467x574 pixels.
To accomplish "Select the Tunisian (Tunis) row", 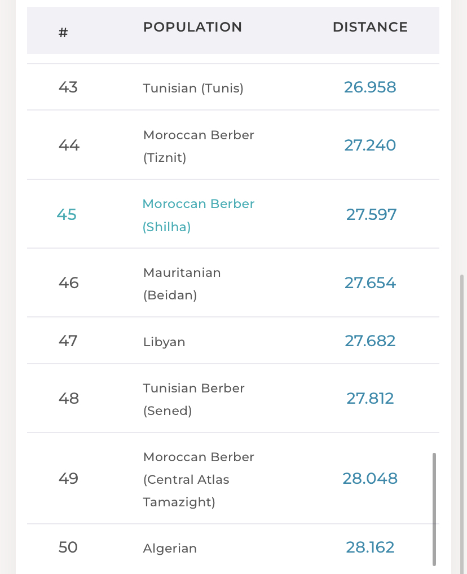I will 193,89.
